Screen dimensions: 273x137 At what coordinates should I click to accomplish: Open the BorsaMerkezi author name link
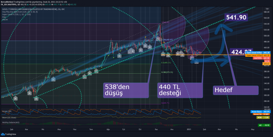7,2
